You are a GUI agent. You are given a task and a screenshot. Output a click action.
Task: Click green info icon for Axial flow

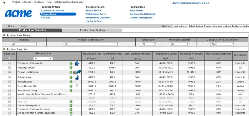[71, 102]
